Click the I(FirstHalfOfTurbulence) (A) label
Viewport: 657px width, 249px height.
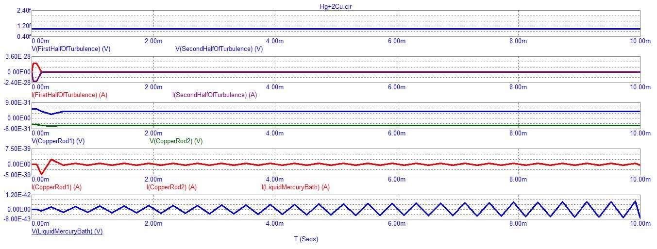tap(69, 95)
